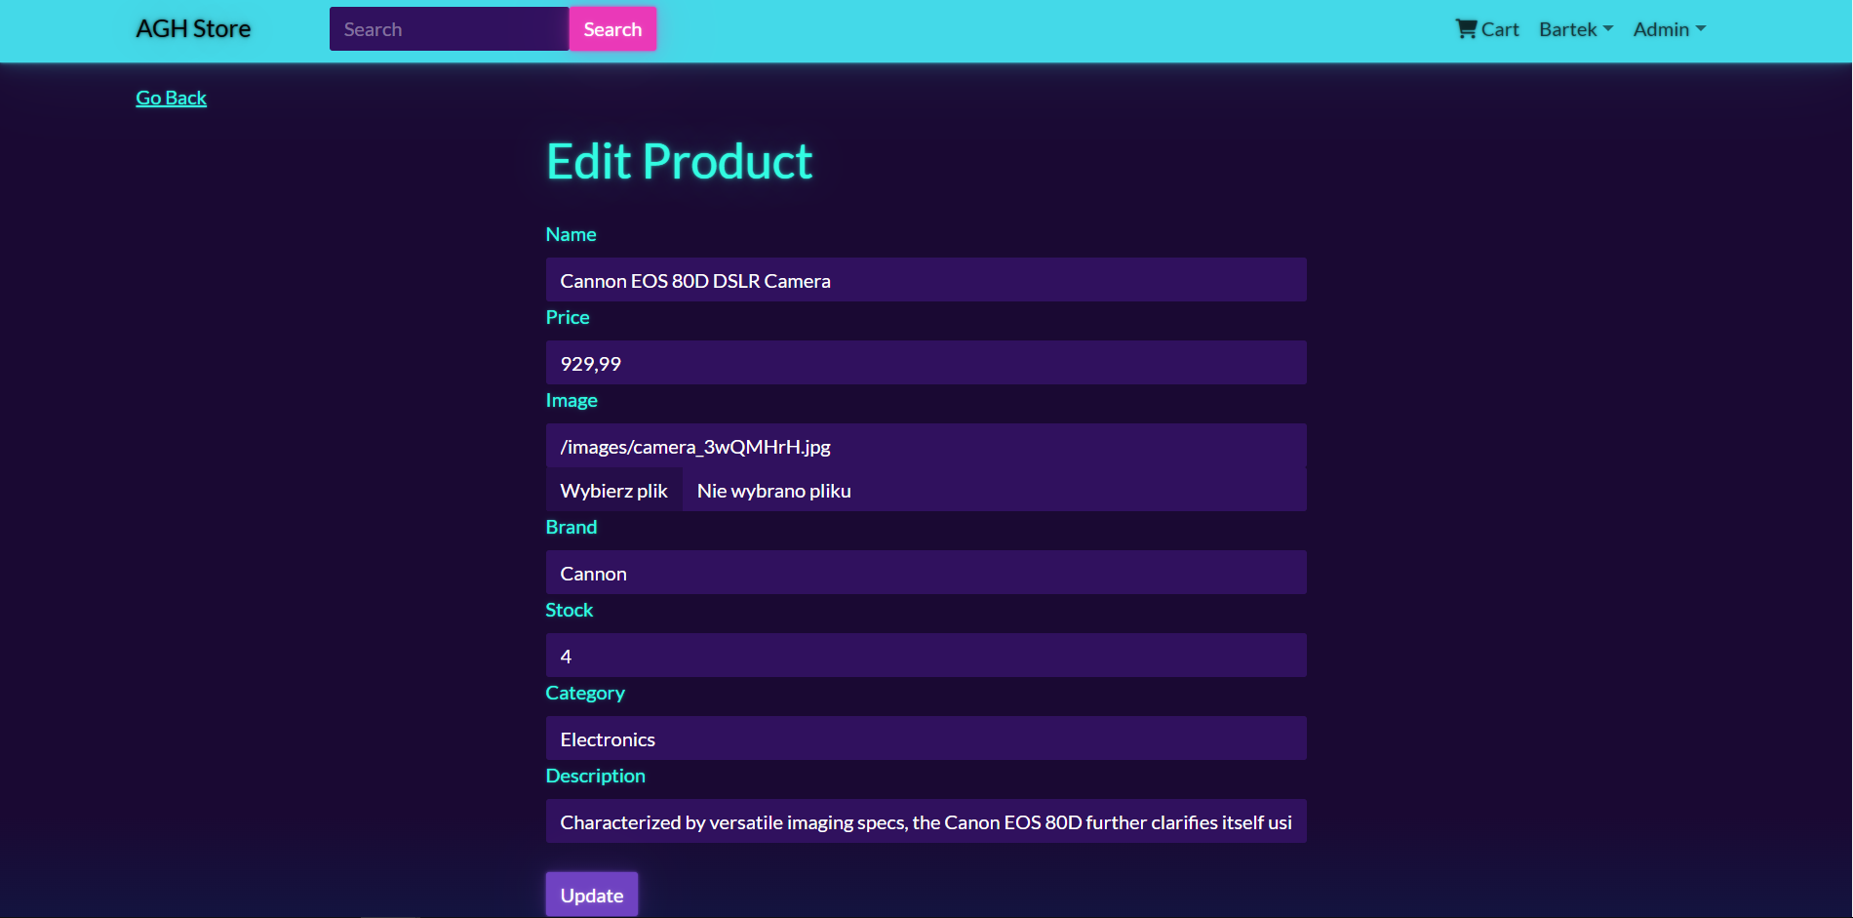
Task: Select the Stock input showing 4
Action: click(925, 655)
